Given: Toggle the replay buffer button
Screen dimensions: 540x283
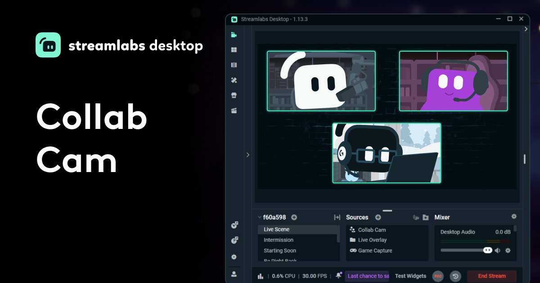Looking at the screenshot, I should [455, 276].
